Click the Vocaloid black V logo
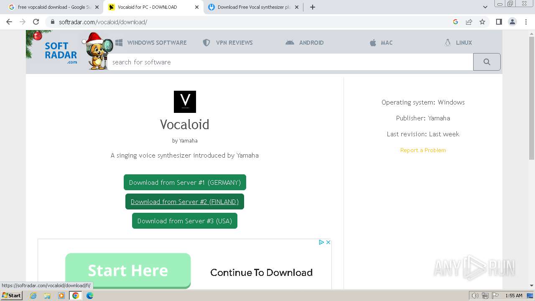Viewport: 535px width, 301px height. pos(185,102)
